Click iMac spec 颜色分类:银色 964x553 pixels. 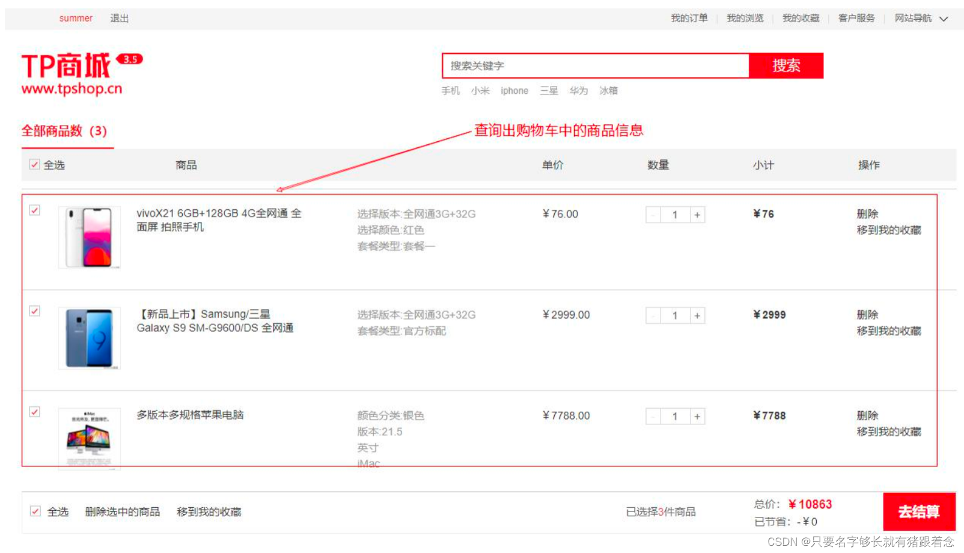pyautogui.click(x=391, y=416)
